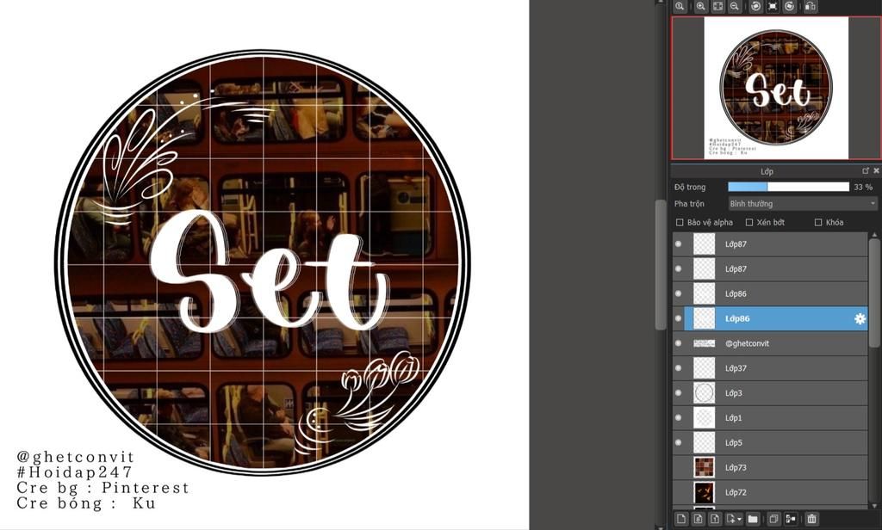Screen dimensions: 882x530
Task: Enable the Khóa lock checkbox
Action: pos(818,223)
